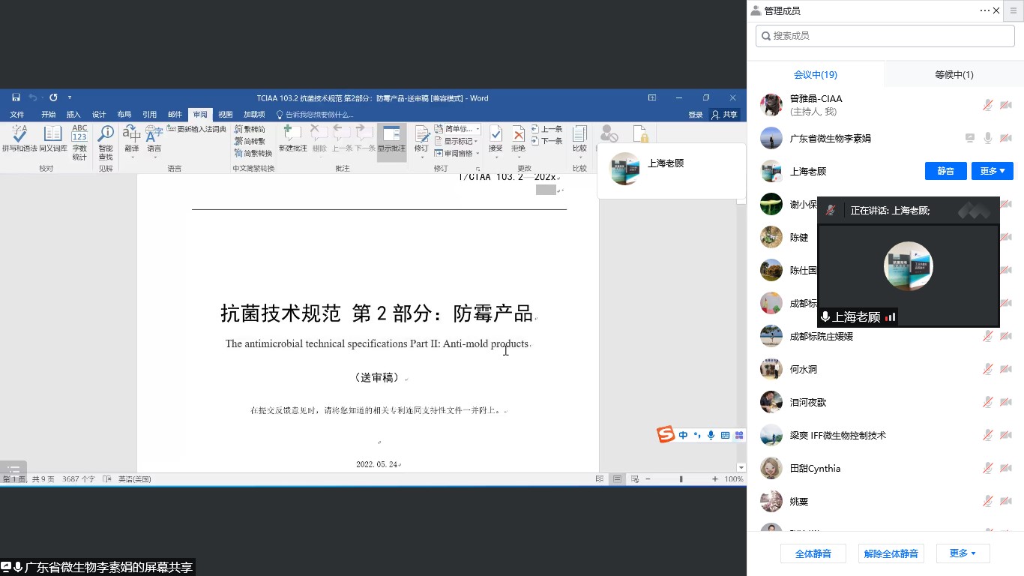Expand the 更多 dropdown beside 上海老顾

992,171
